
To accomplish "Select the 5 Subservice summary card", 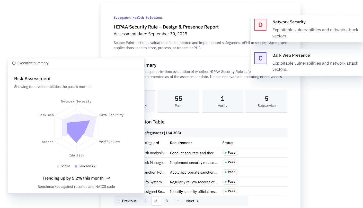I will pos(267,101).
